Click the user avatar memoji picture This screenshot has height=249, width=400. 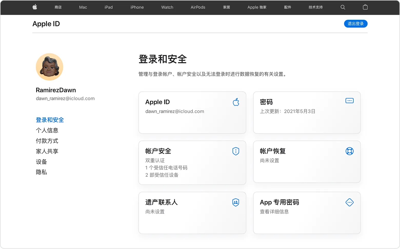coord(49,67)
